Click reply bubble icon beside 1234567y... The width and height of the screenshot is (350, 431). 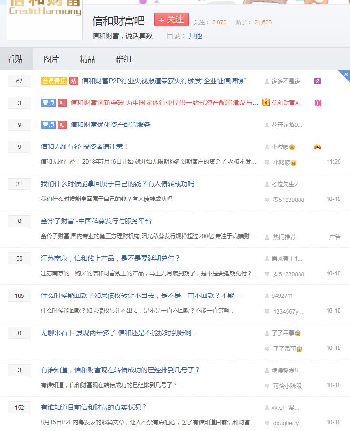pyautogui.click(x=267, y=311)
